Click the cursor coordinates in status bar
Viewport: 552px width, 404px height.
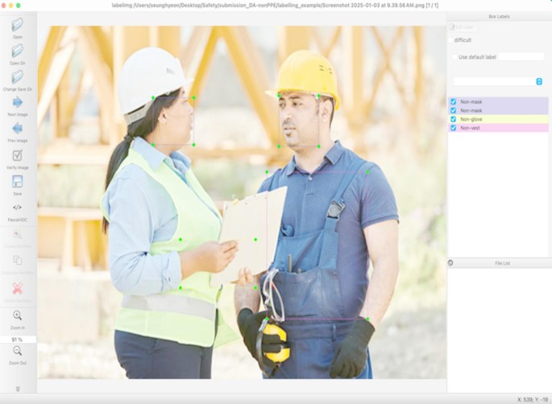(533, 400)
